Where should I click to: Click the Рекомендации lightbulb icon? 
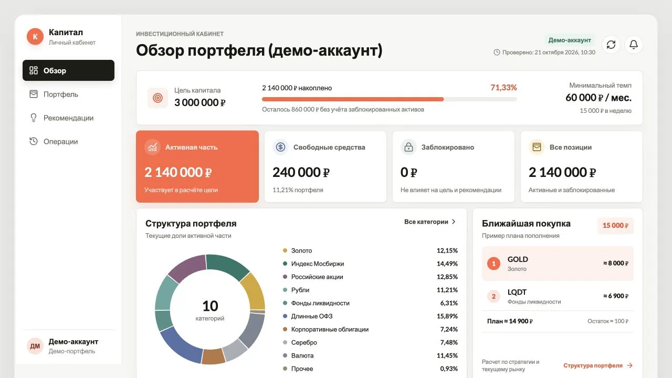[34, 118]
